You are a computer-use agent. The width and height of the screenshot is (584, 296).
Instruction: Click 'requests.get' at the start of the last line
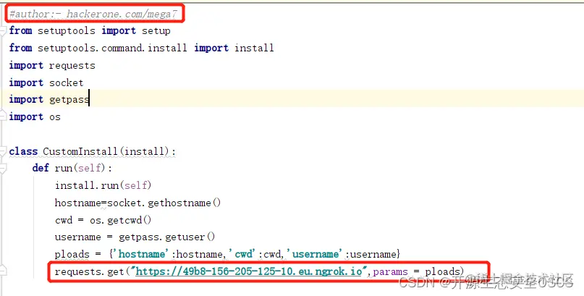click(x=89, y=271)
